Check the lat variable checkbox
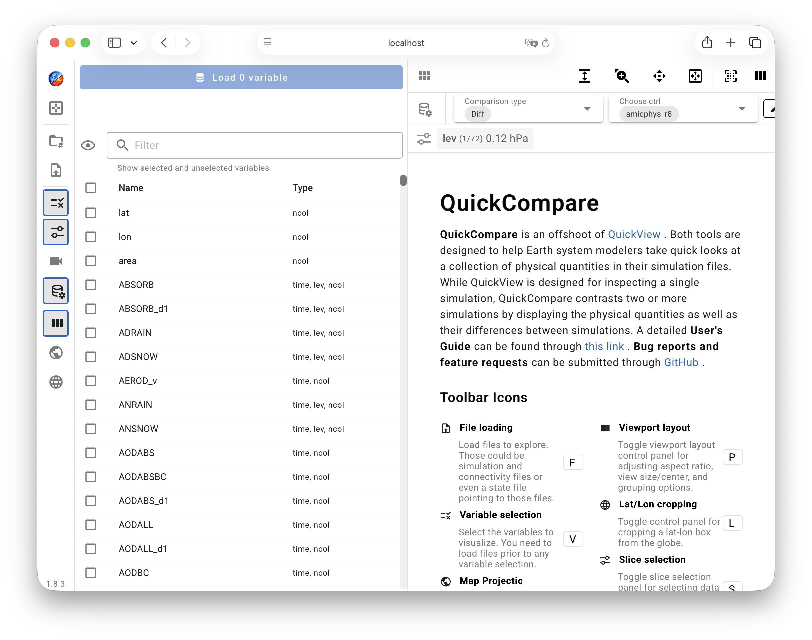This screenshot has height=640, width=812. (91, 213)
